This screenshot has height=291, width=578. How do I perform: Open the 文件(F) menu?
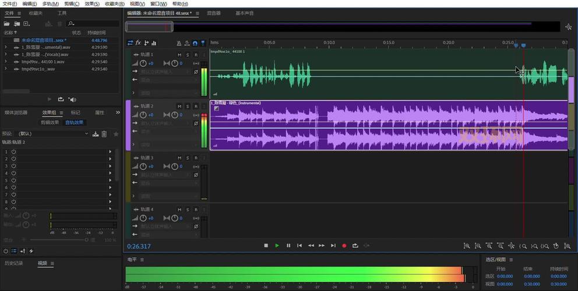pos(10,3)
